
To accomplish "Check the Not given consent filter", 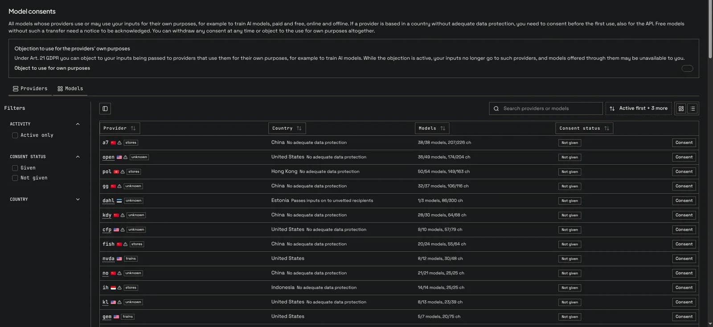I will point(15,178).
